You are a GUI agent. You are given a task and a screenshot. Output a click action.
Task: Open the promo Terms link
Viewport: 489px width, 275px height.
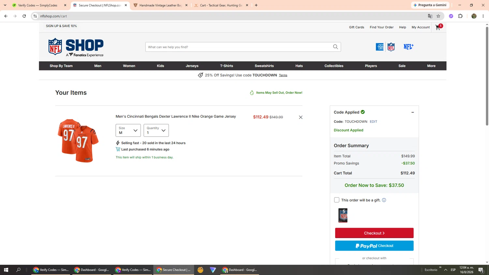[283, 75]
